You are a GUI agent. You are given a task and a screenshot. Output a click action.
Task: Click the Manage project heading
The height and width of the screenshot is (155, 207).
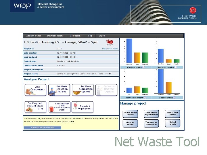(x=133, y=103)
